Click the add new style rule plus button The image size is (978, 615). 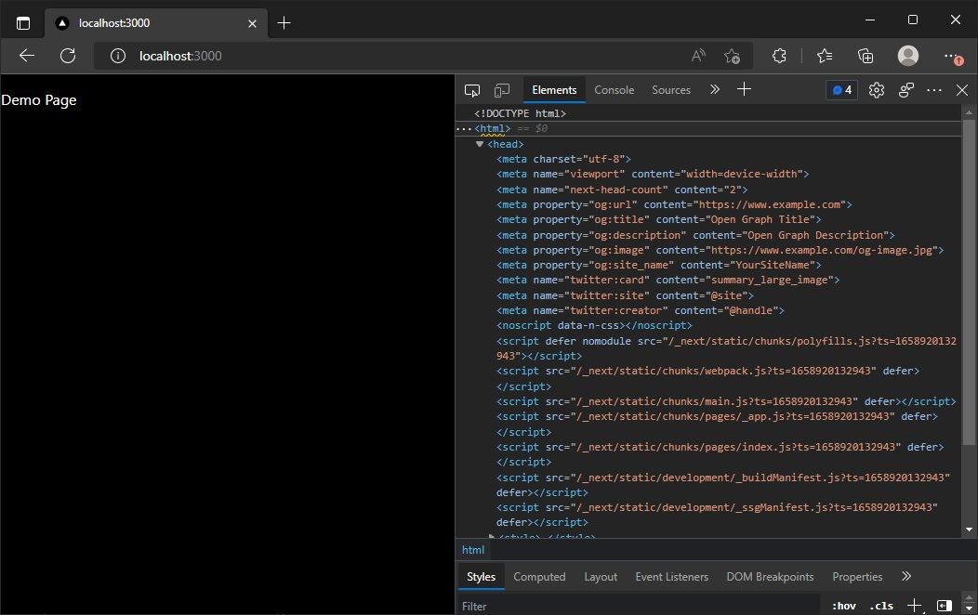(x=914, y=606)
